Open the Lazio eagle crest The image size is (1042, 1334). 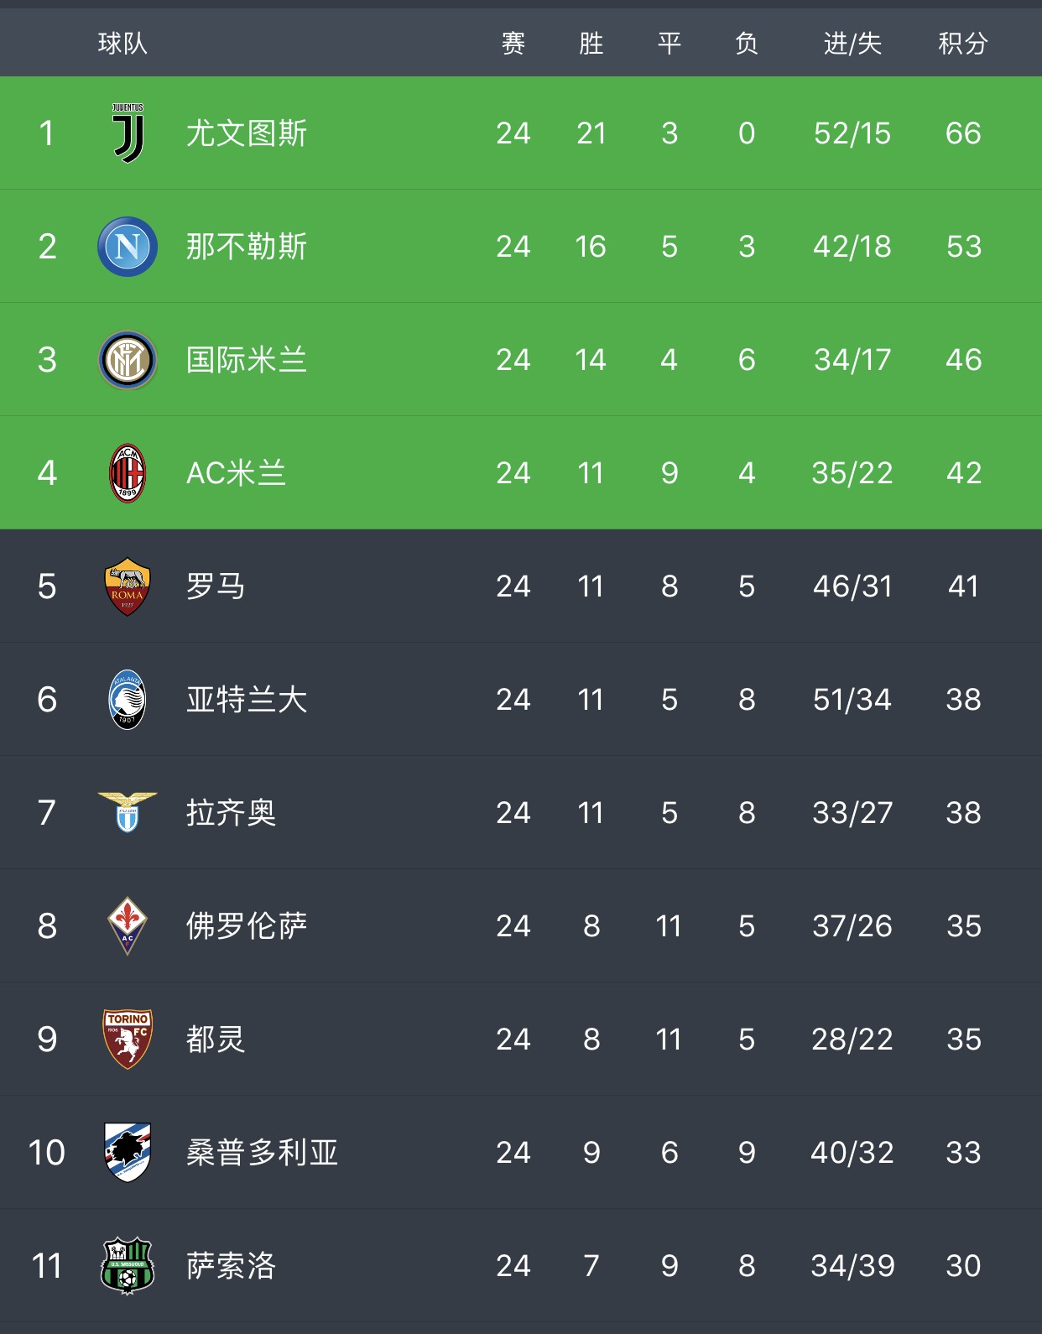pos(128,812)
